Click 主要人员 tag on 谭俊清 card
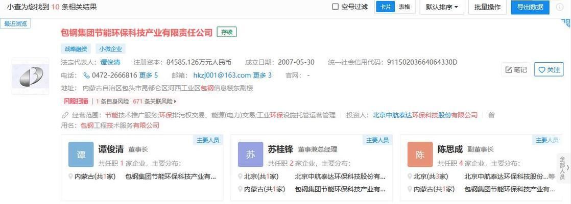This screenshot has width=571, height=204. pyautogui.click(x=207, y=140)
